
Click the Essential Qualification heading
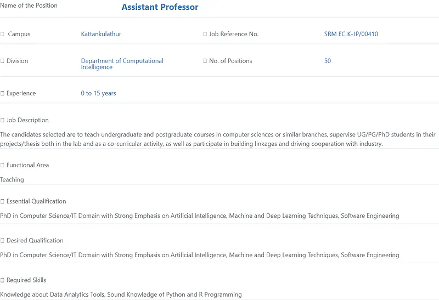(36, 201)
